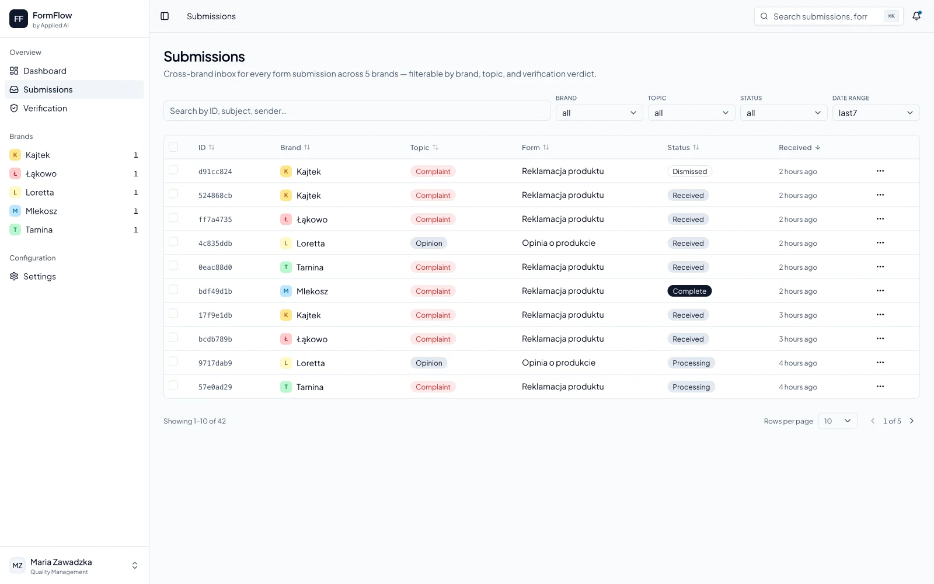Check the row 524868cb checkbox
934x584 pixels.
[x=173, y=194]
